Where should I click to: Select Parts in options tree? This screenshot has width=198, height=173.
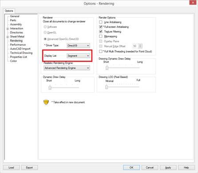click(13, 20)
